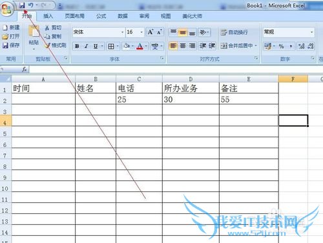Open the 常规 number format dropdown
The image size is (323, 243).
tap(311, 32)
